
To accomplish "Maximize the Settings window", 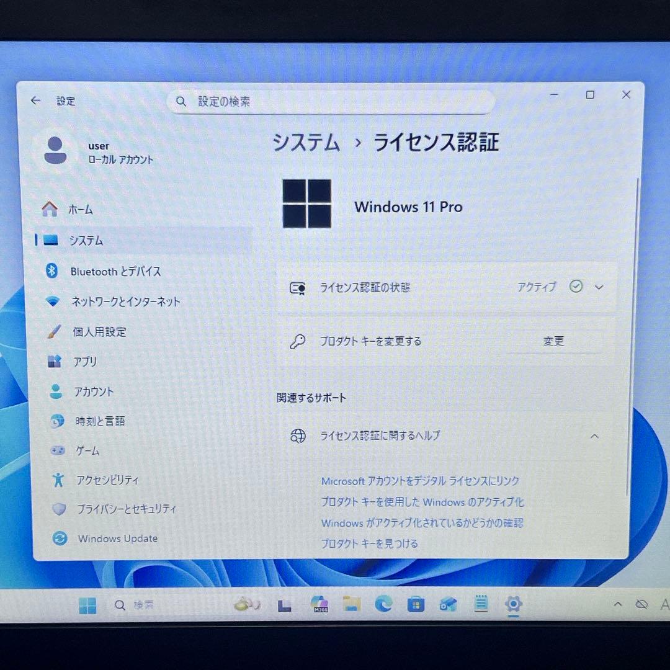I will click(x=590, y=95).
